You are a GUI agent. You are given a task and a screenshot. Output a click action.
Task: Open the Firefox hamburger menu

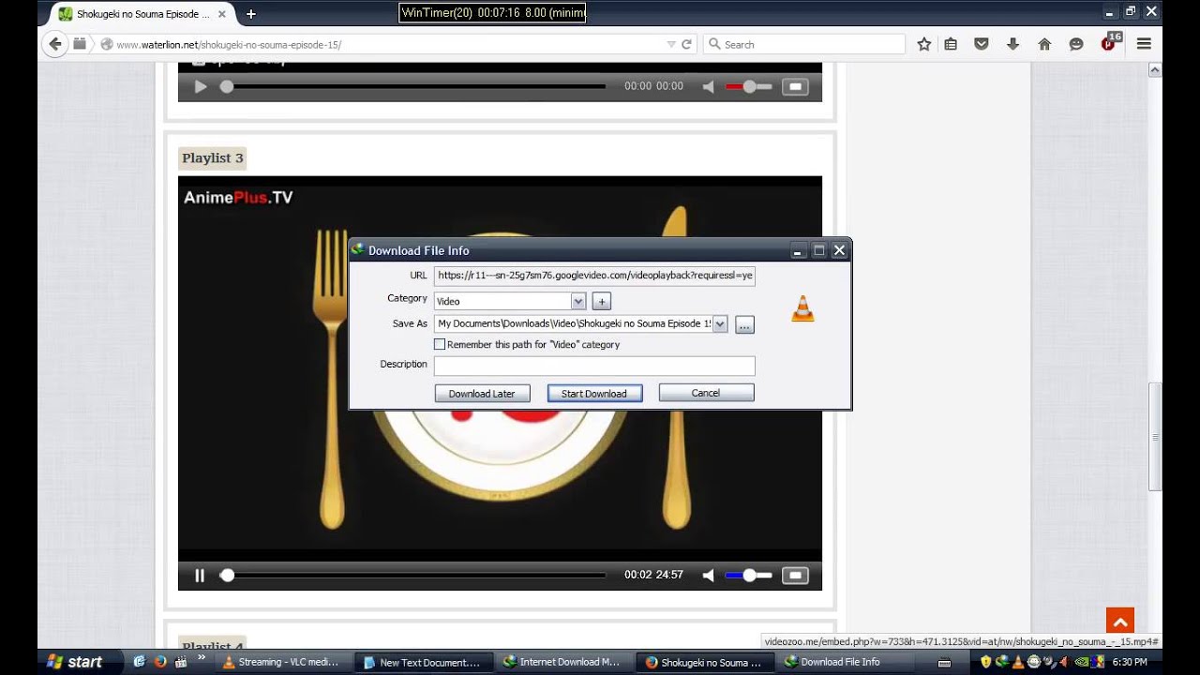click(x=1144, y=44)
